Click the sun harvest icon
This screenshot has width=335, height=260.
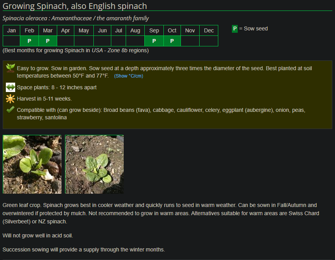pos(11,99)
